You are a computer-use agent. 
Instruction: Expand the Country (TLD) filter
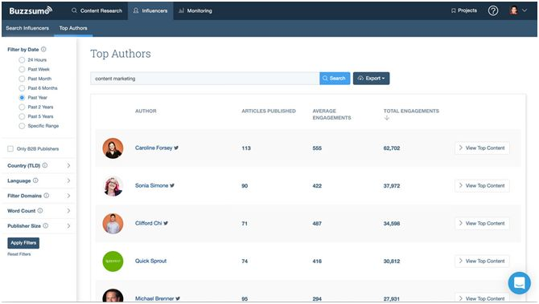tap(38, 165)
